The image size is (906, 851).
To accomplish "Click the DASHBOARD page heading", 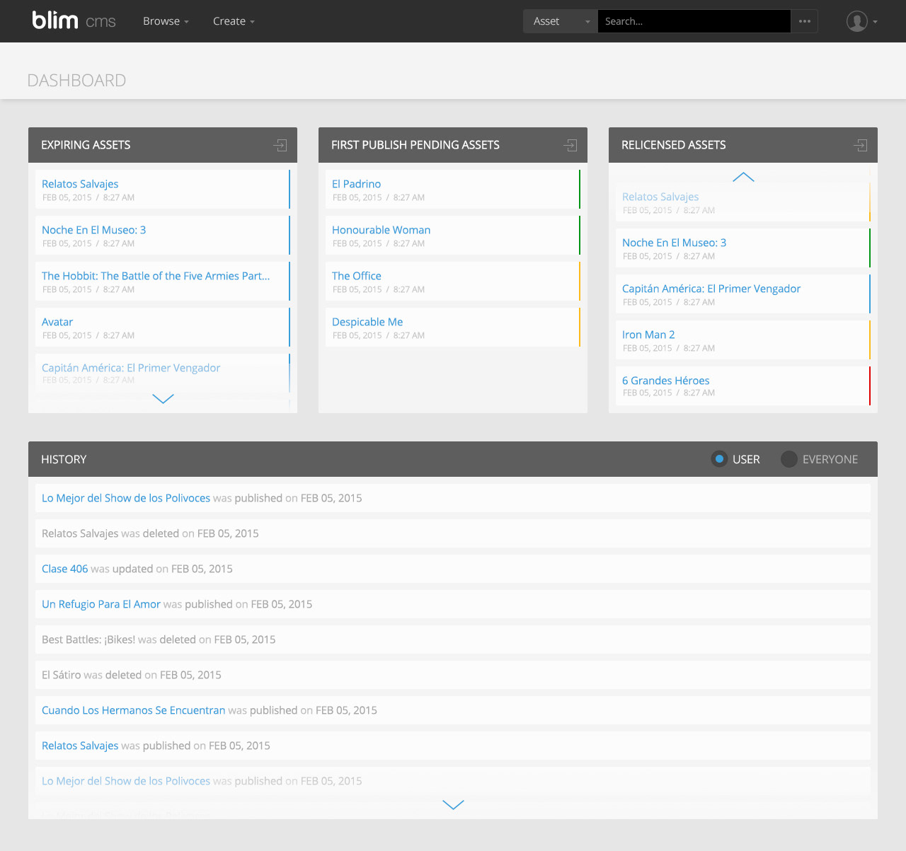I will point(76,81).
